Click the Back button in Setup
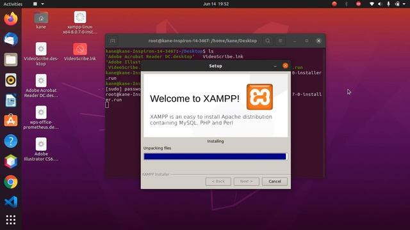 (218, 181)
